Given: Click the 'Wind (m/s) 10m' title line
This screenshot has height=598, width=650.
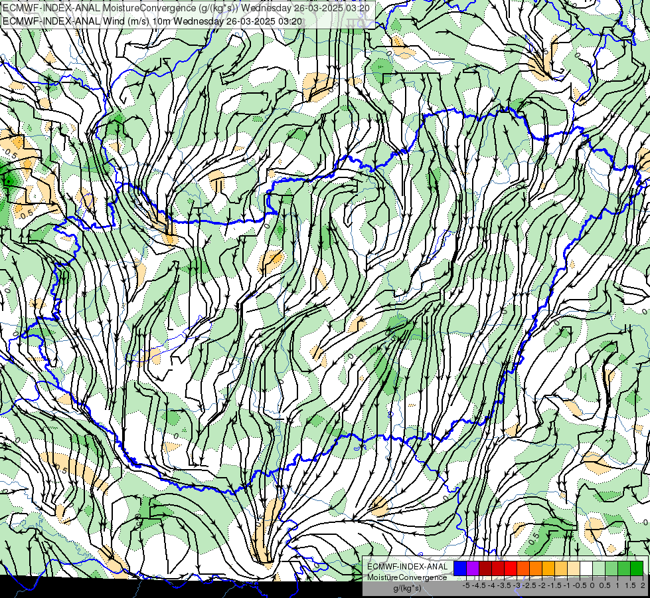Looking at the screenshot, I should (152, 21).
